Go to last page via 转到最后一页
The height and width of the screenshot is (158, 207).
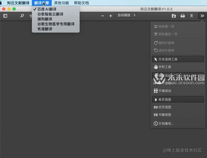178,34
